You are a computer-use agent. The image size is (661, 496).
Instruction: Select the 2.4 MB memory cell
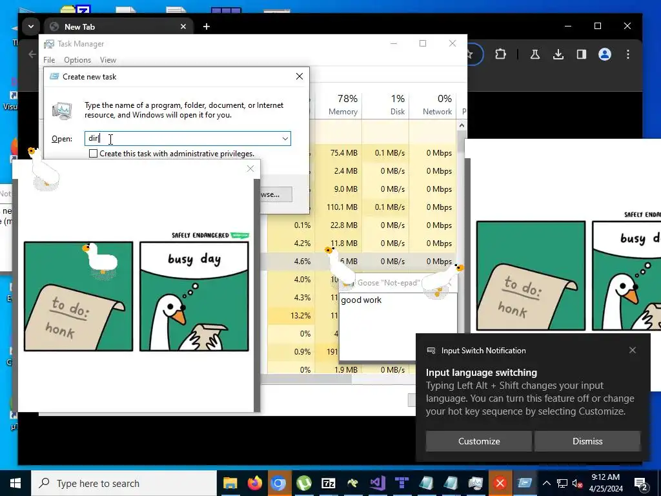(x=338, y=170)
